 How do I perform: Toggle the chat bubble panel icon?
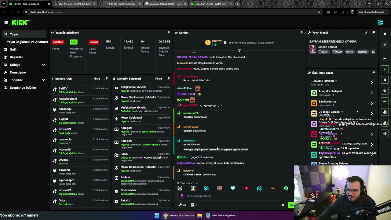(385, 91)
